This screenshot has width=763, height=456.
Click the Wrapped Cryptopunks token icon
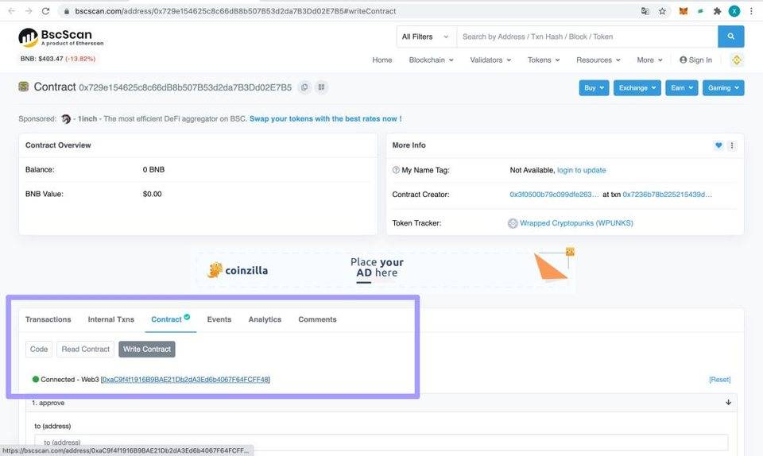(x=513, y=223)
